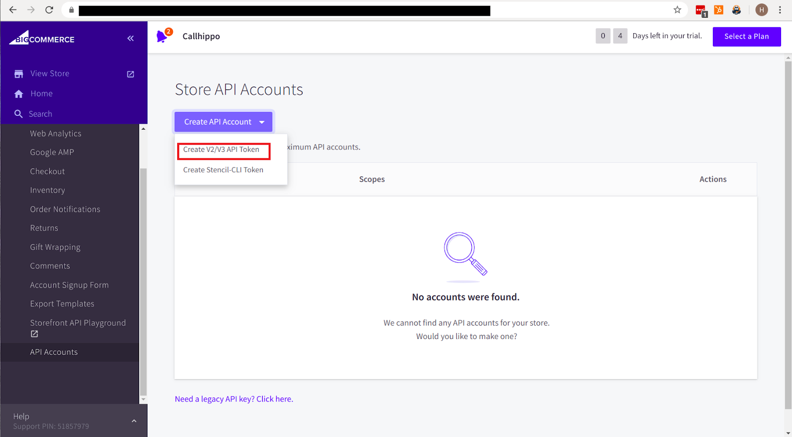The image size is (792, 437).
Task: Open Checkout settings
Action: tap(48, 171)
